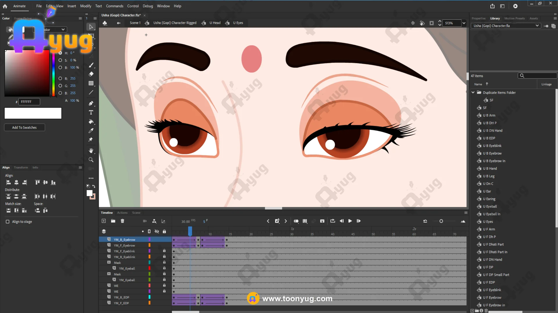This screenshot has width=558, height=313.
Task: Click the New Layer icon in the timeline
Action: pyautogui.click(x=104, y=221)
